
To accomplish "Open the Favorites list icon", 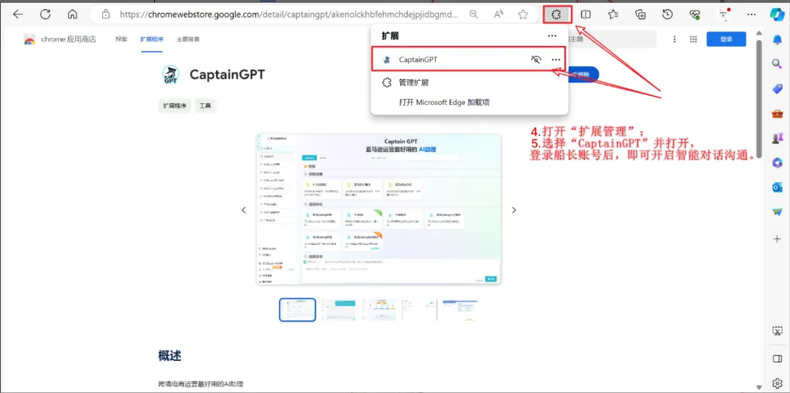I will point(613,15).
